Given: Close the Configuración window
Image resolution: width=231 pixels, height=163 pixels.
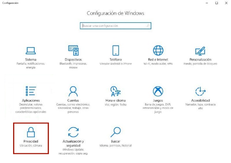Looking at the screenshot, I should click(x=226, y=3).
